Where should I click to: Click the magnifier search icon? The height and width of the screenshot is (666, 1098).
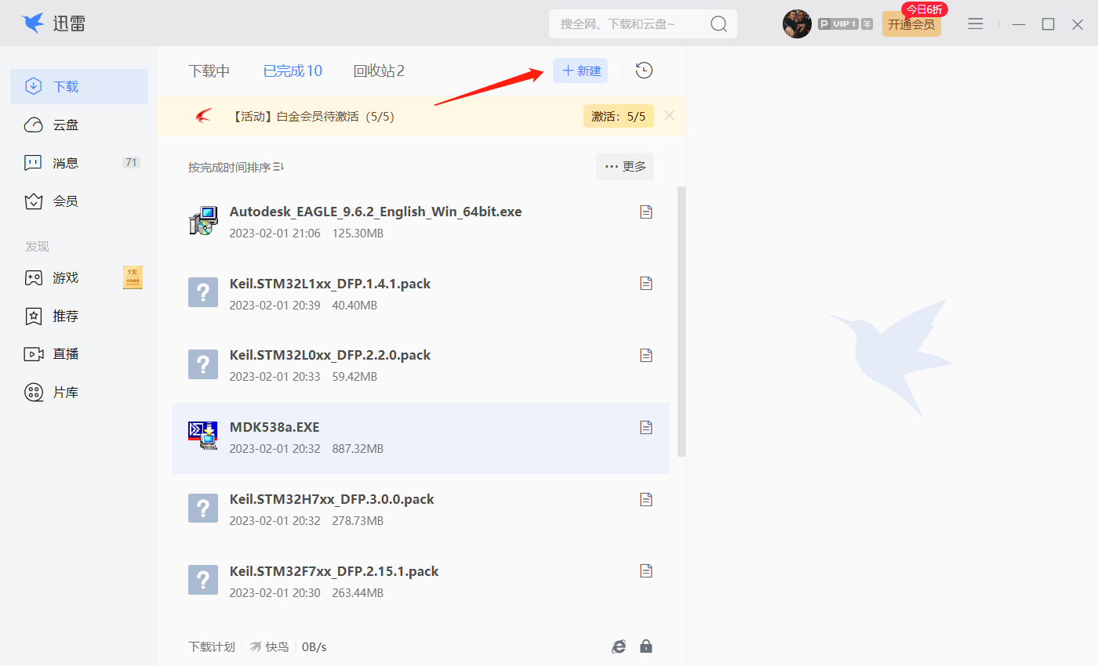[718, 24]
